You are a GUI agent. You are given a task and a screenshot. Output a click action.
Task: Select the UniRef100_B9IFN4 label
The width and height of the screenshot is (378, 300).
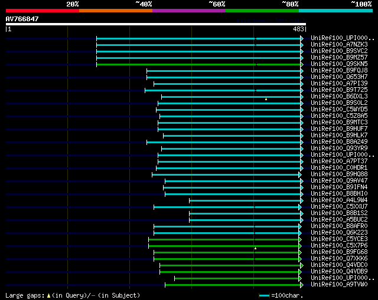tap(339, 187)
